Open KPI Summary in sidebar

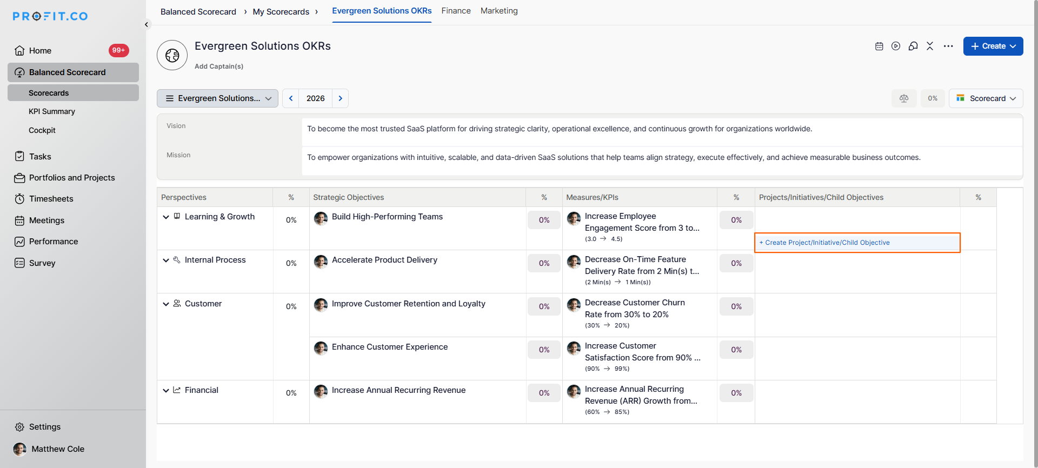tap(52, 111)
